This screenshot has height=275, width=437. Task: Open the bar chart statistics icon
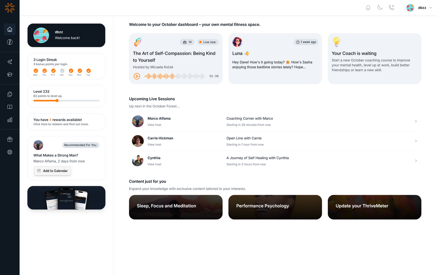tap(10, 119)
